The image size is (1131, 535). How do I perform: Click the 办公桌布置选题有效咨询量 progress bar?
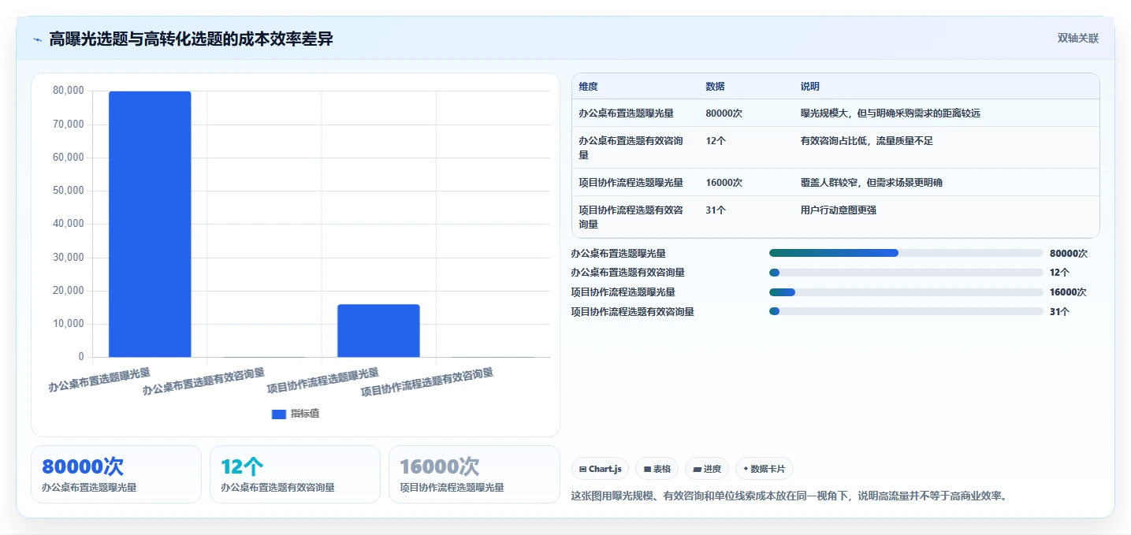pos(906,273)
